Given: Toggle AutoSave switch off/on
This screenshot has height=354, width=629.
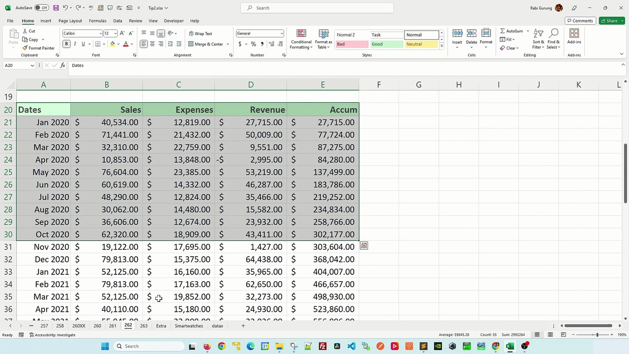Looking at the screenshot, I should [x=41, y=8].
